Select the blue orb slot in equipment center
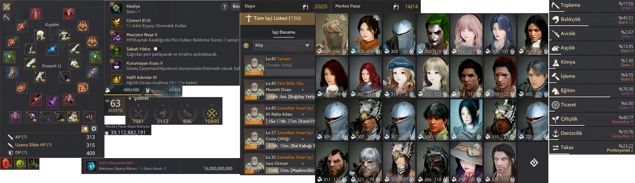Image resolution: width=635 pixels, height=183 pixels. tap(52, 49)
